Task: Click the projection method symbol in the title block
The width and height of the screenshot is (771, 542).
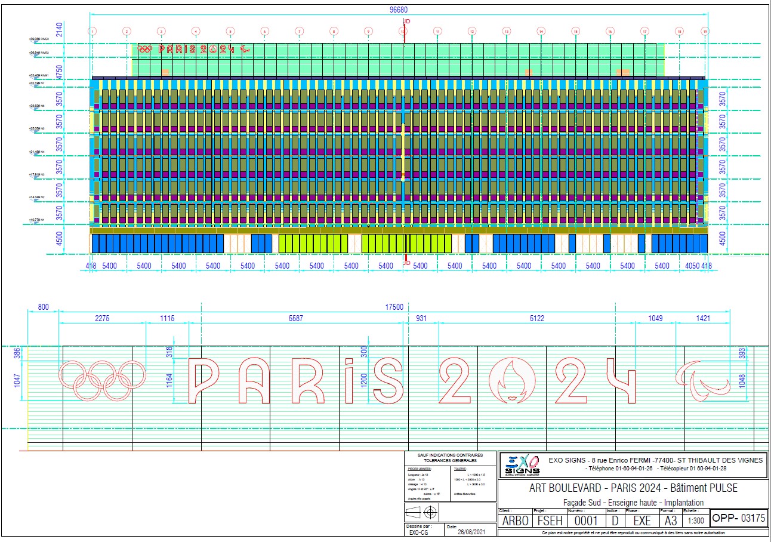Action: (421, 512)
